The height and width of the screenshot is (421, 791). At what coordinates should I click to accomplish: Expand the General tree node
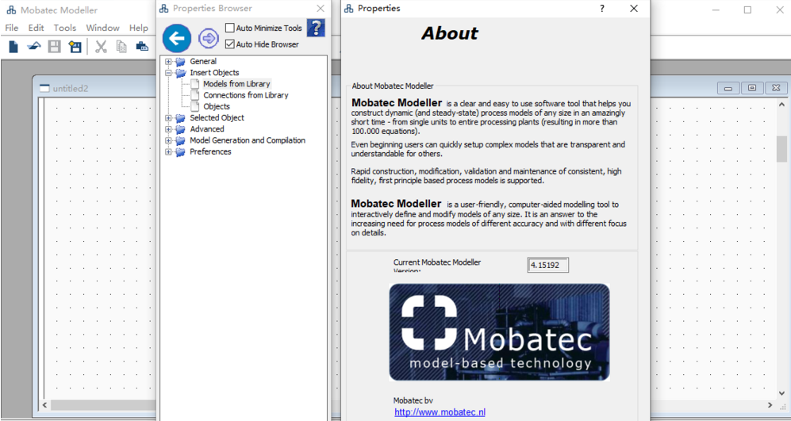pyautogui.click(x=168, y=62)
